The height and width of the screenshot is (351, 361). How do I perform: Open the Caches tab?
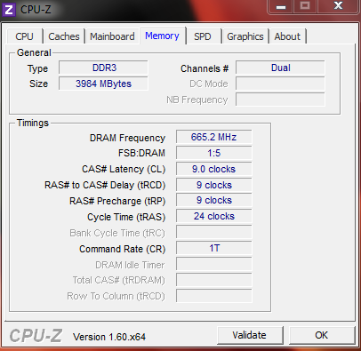pos(64,36)
